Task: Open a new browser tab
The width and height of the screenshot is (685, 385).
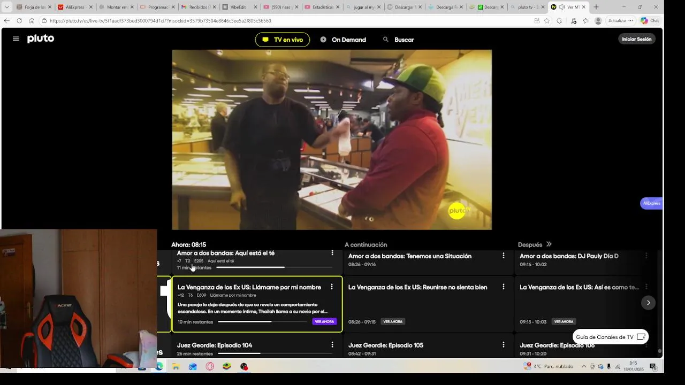Action: [x=596, y=7]
